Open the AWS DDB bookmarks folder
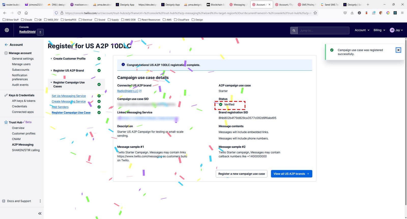 pyautogui.click(x=128, y=20)
